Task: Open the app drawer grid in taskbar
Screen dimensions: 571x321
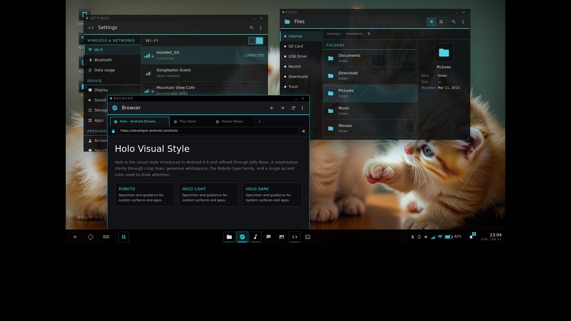Action: [124, 237]
